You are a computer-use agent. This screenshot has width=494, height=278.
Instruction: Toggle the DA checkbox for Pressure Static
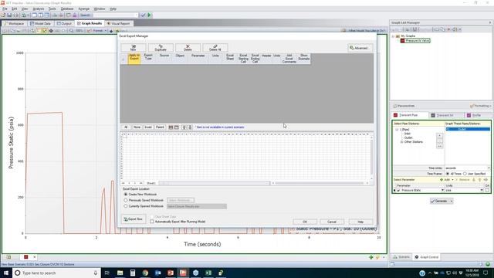(487, 191)
